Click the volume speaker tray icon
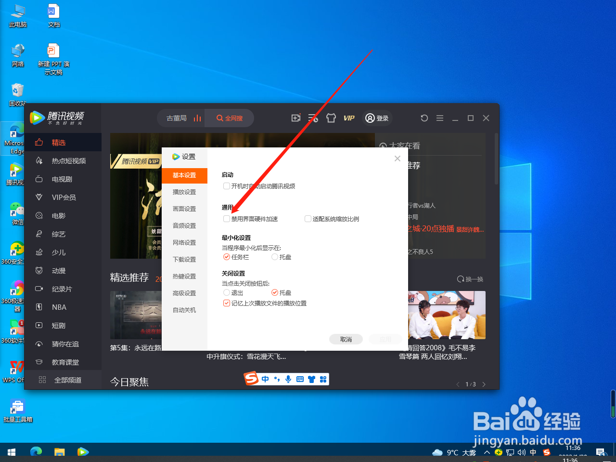This screenshot has width=616, height=462. (522, 452)
